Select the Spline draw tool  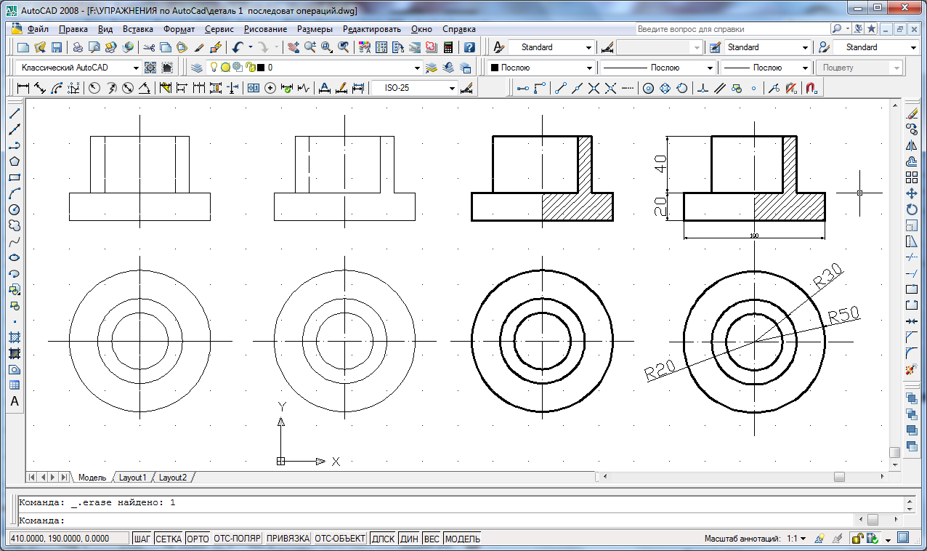14,241
